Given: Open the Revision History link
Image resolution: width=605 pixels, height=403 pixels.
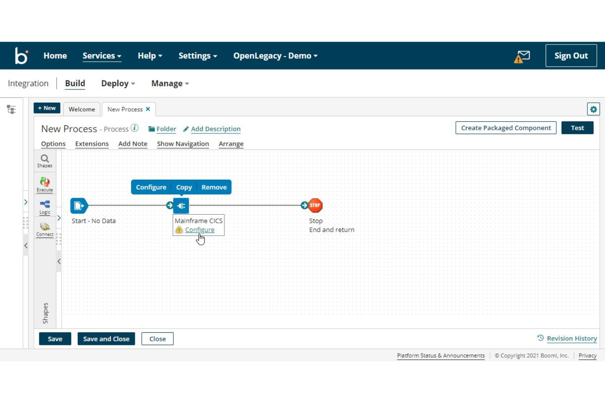Looking at the screenshot, I should [x=572, y=338].
